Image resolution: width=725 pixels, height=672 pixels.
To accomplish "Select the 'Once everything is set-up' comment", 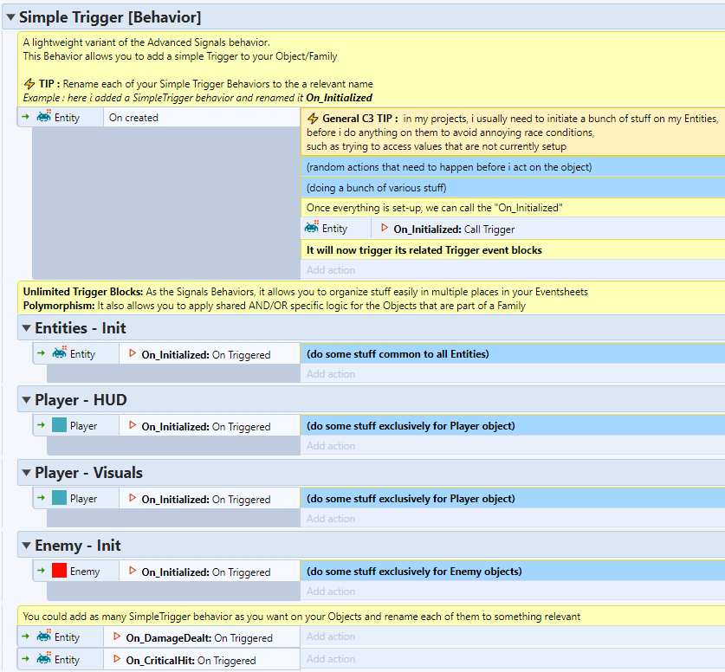I will coord(513,208).
